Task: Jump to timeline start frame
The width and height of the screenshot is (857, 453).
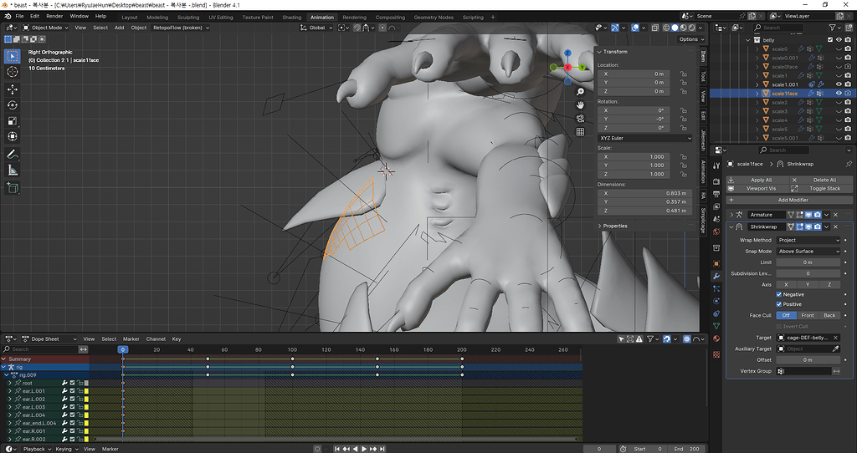Action: [337, 449]
